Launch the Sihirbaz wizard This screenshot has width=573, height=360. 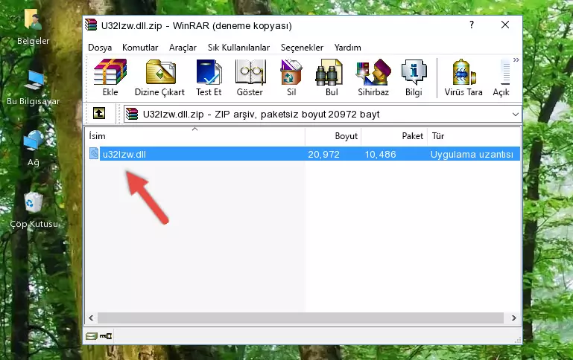(x=373, y=77)
